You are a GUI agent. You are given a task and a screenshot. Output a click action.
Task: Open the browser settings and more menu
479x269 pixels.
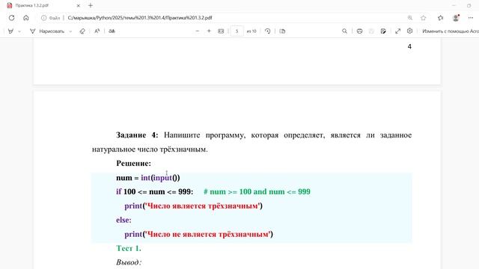tap(471, 18)
